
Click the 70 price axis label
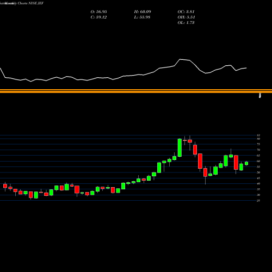click(258, 150)
